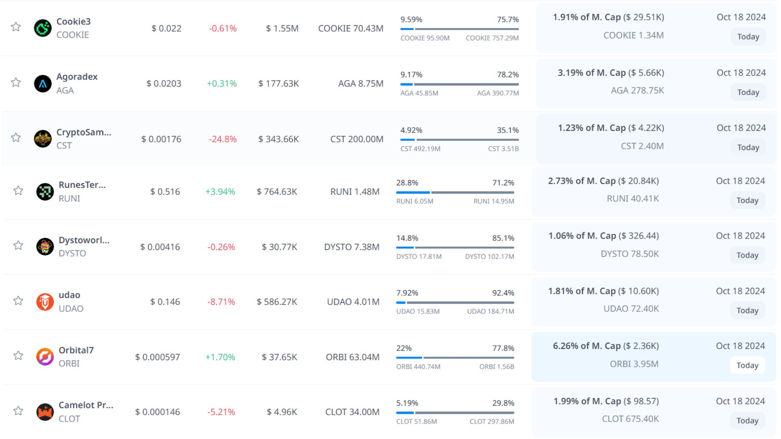Click the RunesTer RUNI token logo
The height and width of the screenshot is (439, 781).
coord(45,192)
